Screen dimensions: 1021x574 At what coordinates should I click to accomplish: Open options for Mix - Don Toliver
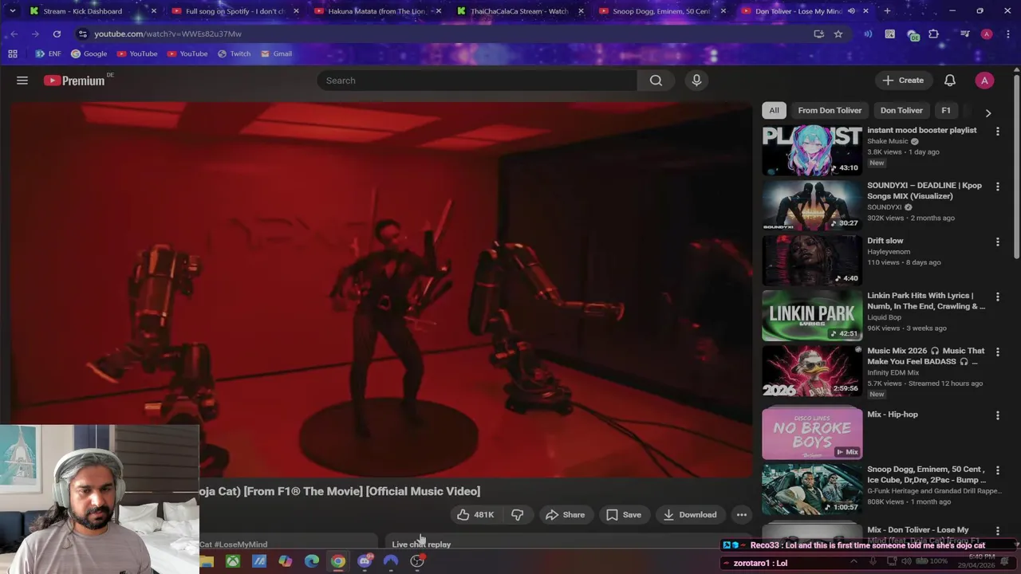click(x=997, y=531)
